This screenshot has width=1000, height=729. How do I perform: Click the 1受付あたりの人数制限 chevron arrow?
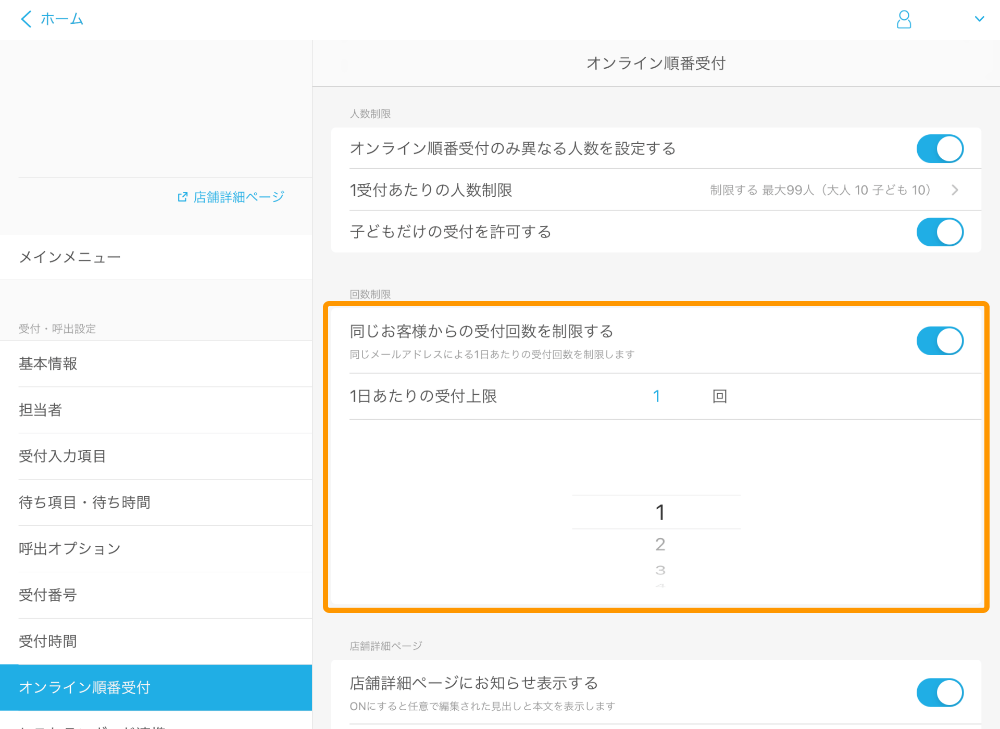[x=957, y=190]
